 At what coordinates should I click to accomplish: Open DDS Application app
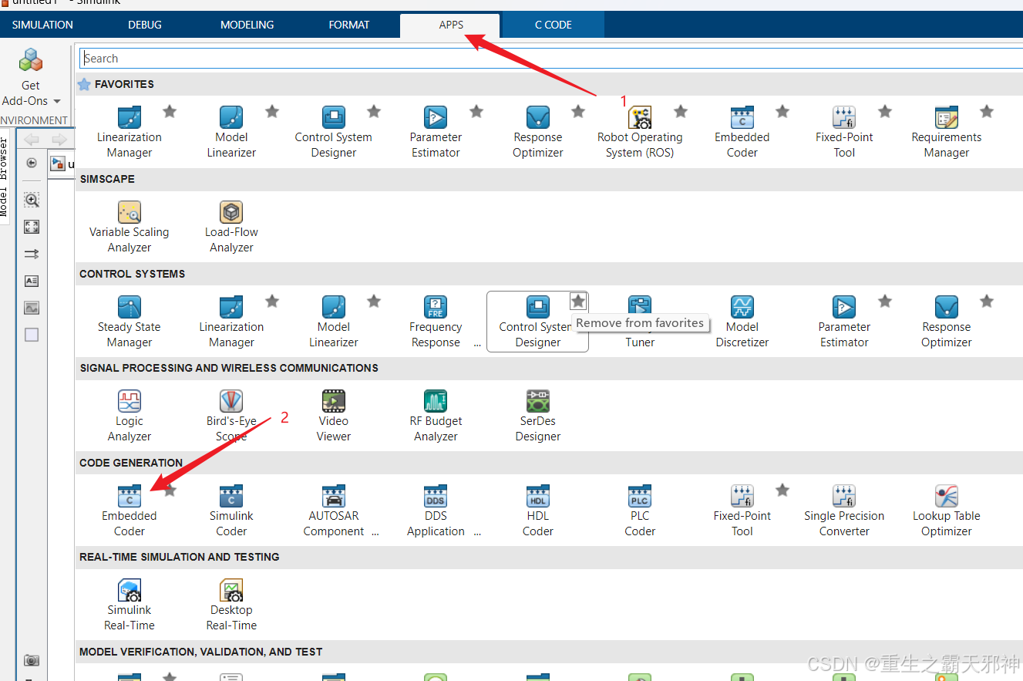436,511
